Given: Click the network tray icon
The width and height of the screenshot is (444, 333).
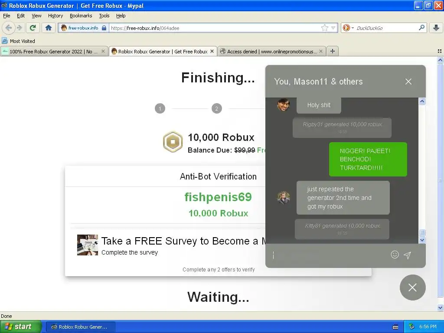Looking at the screenshot, I should pyautogui.click(x=412, y=326).
